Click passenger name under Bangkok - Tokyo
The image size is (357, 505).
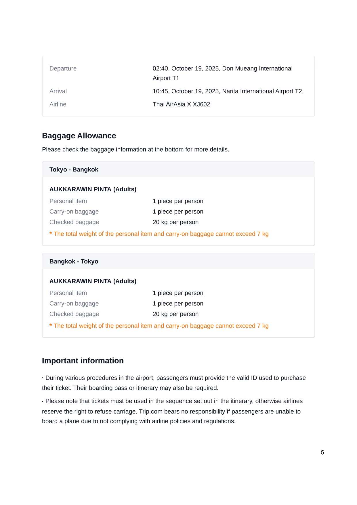tap(93, 281)
